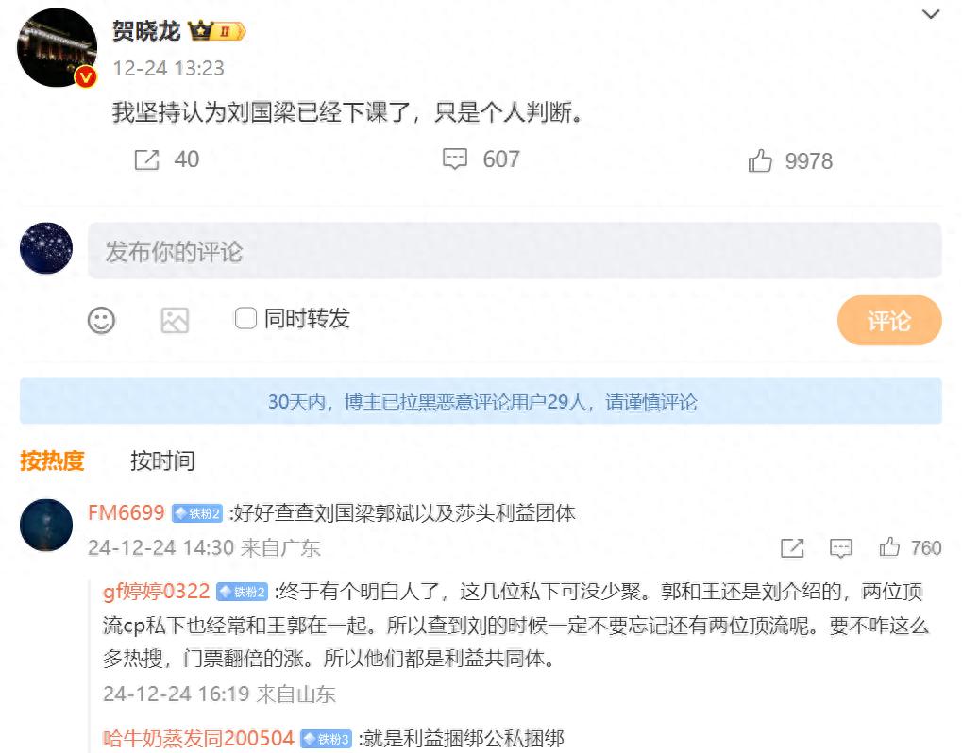Reply to FM6699's comment via the comment icon
This screenshot has height=753, width=962.
840,547
